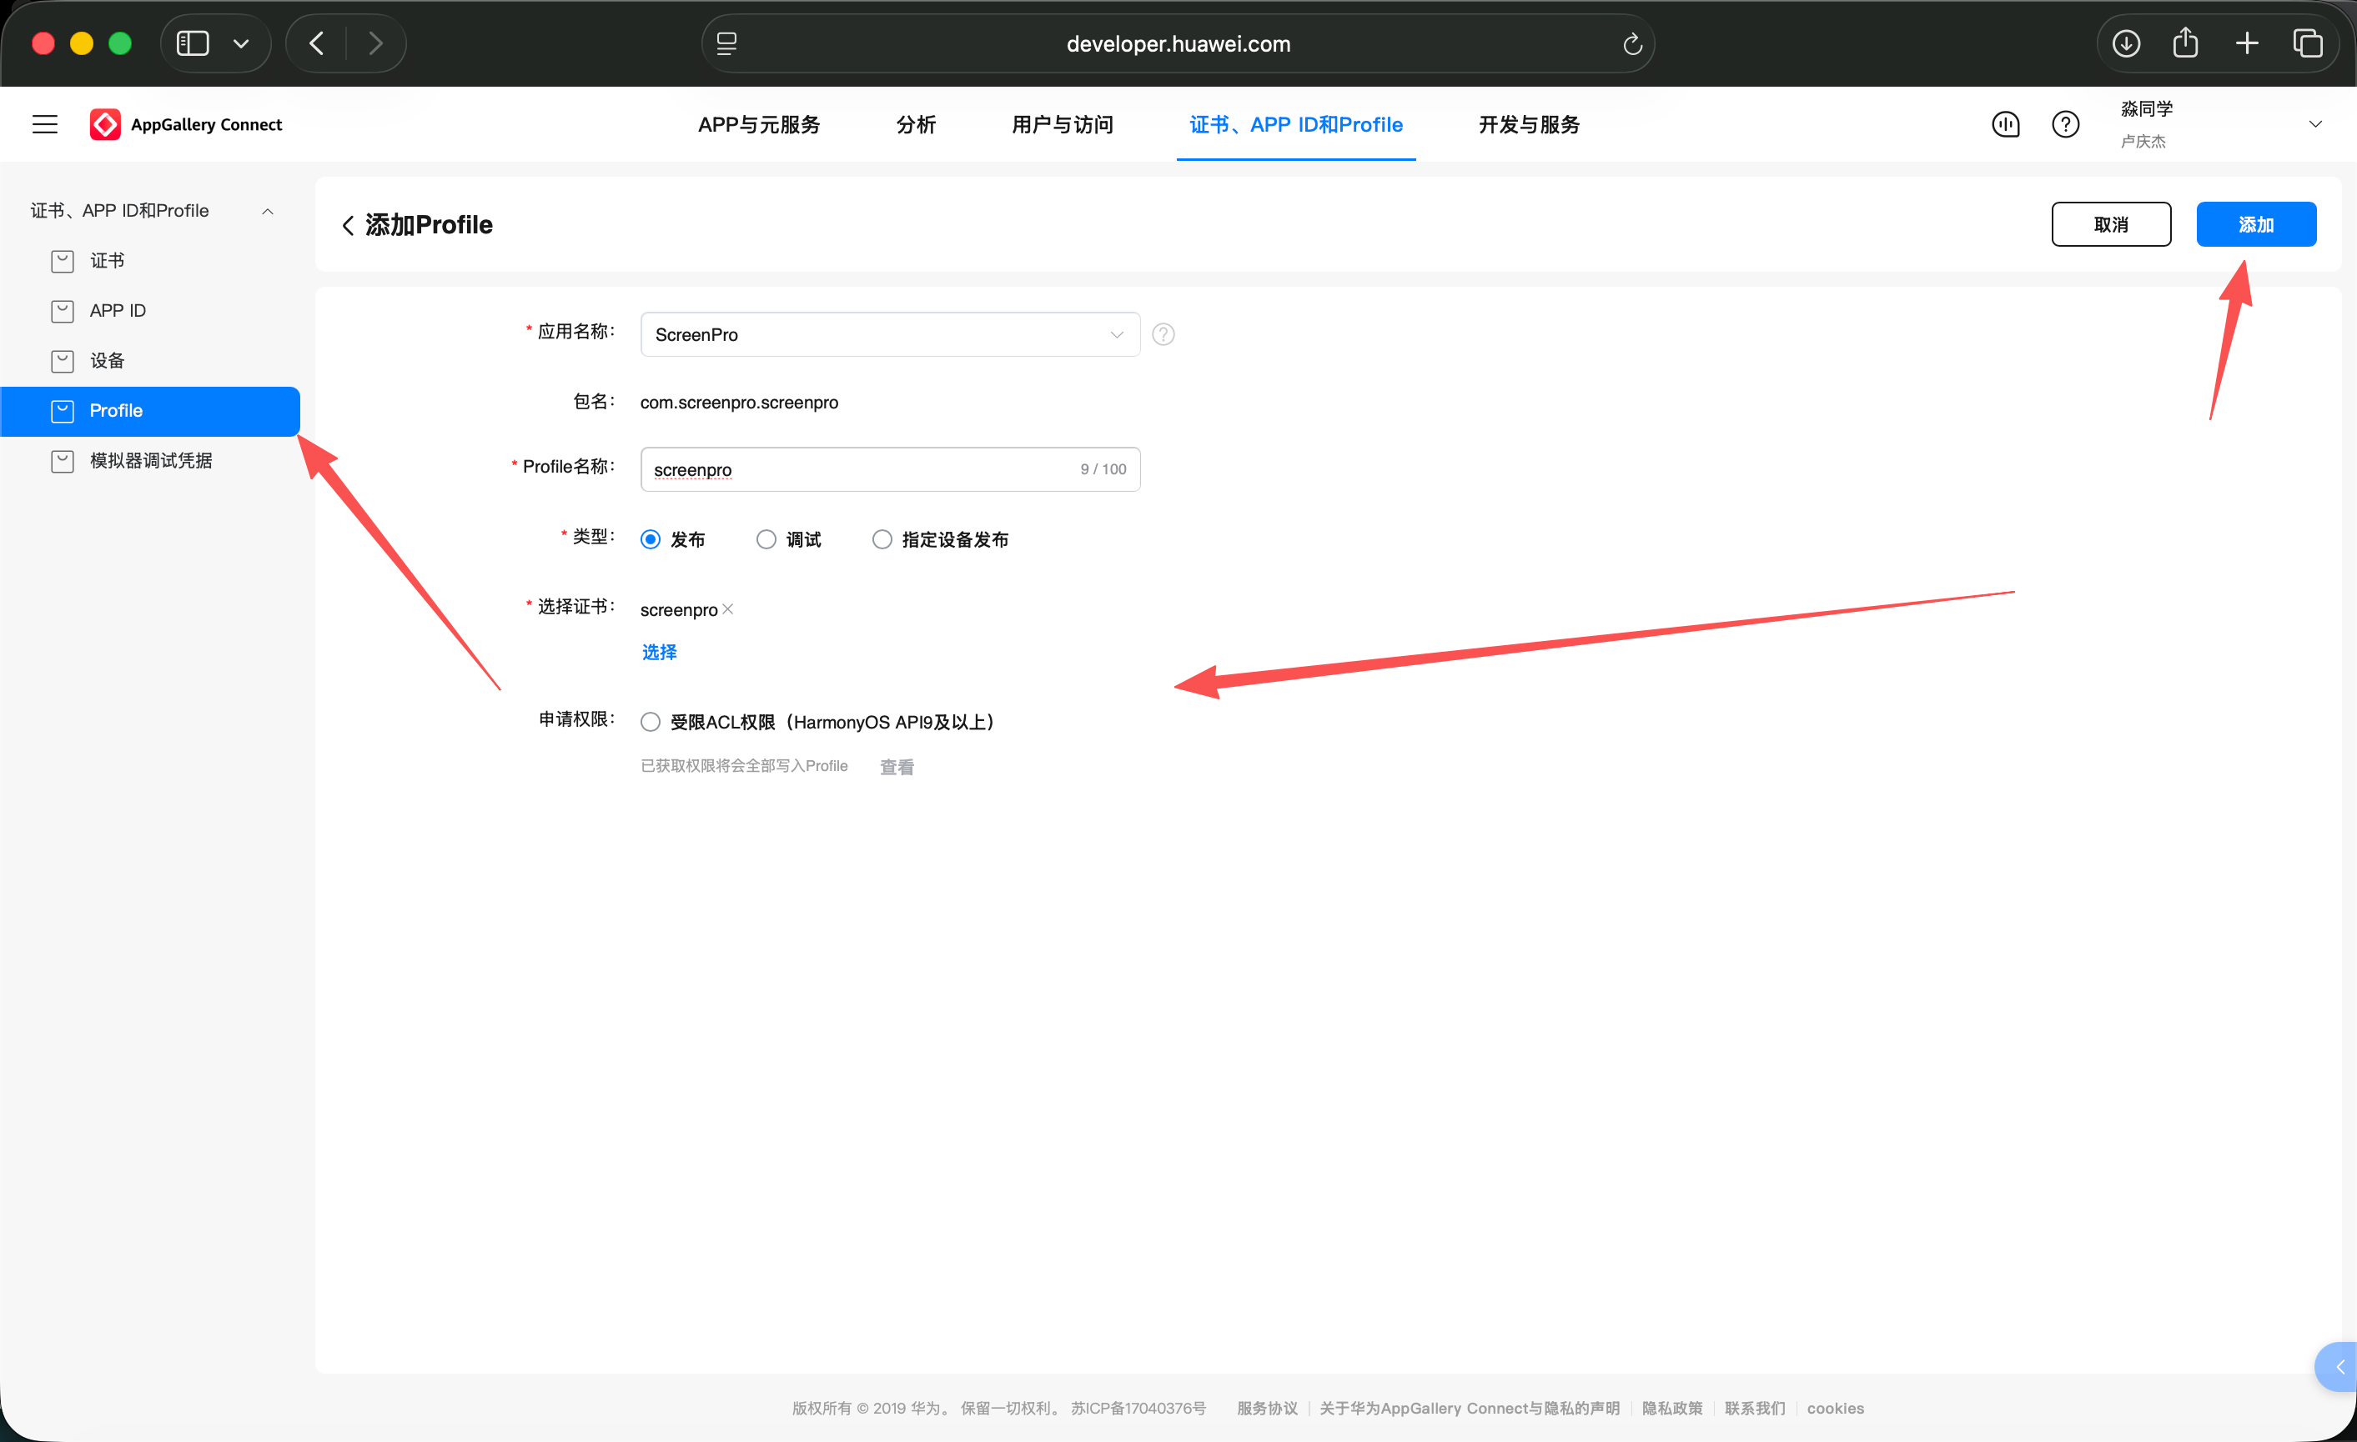
Task: Expand the floating side panel arrow
Action: tap(2338, 1368)
